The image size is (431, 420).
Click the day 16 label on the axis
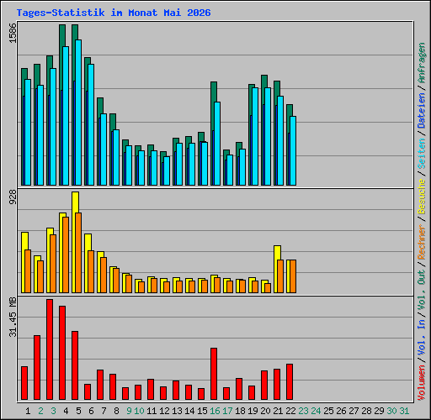pos(215,411)
